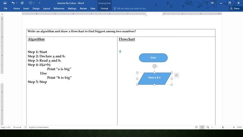Screen dimensions: 243x137
Task: Click the horizontal ruler right indent marker
Action: click(x=163, y=14)
